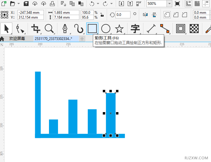
Task: Click the horizontal scale factor 100.0 field
Action: pyautogui.click(x=87, y=13)
